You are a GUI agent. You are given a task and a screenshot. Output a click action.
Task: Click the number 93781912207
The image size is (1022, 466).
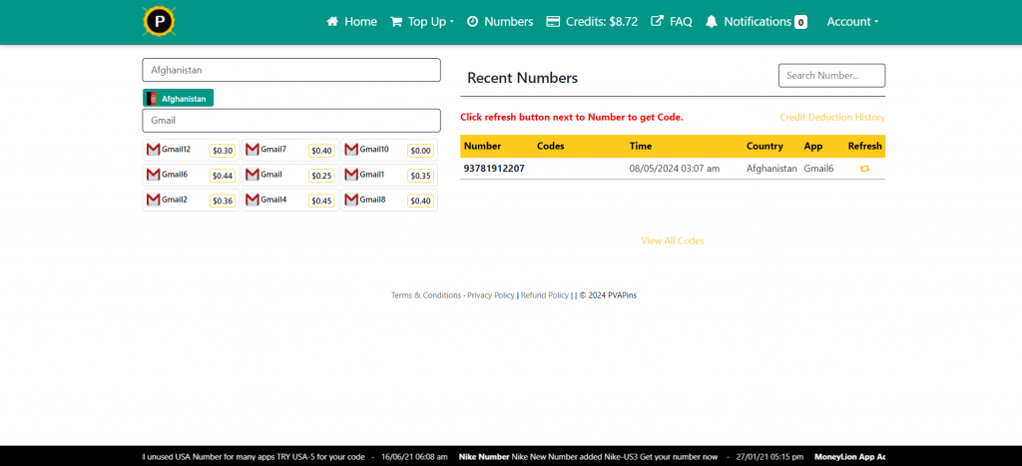point(494,169)
